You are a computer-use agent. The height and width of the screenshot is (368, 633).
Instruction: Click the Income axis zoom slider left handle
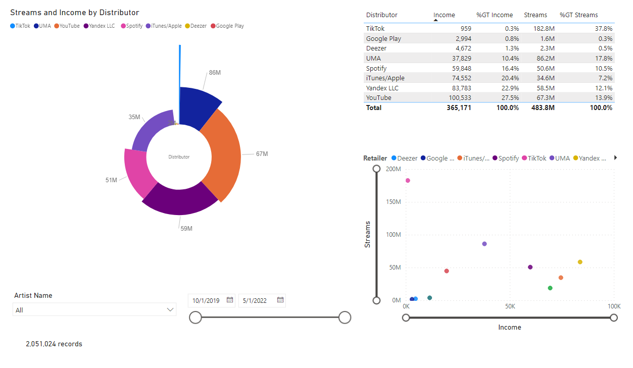[x=406, y=318]
